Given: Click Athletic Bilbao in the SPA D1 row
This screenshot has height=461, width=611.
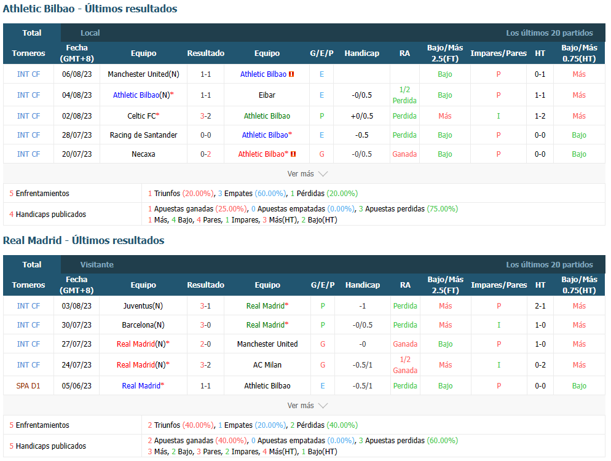Looking at the screenshot, I should 267,386.
